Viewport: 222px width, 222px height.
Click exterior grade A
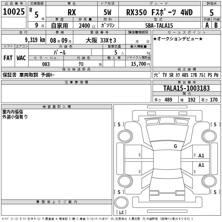[207, 25]
